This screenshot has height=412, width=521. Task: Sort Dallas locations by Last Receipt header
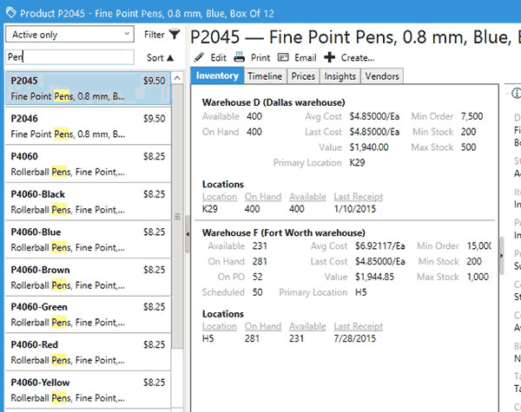pyautogui.click(x=358, y=197)
